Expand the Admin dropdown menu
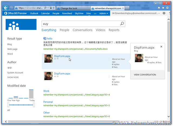The width and height of the screenshot is (173, 126). 104,13
